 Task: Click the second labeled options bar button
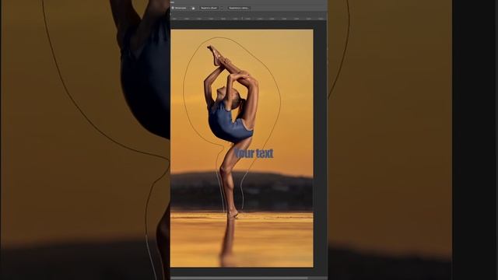[239, 8]
